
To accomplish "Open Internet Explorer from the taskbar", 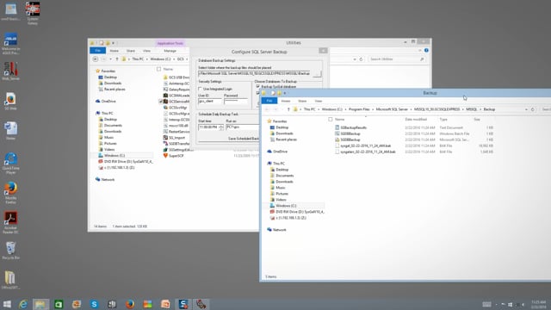I will point(23,304).
